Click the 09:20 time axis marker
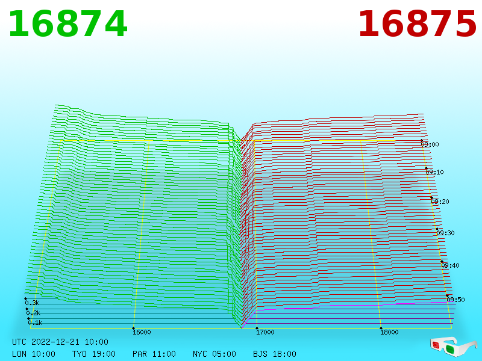Image resolution: width=482 pixels, height=361 pixels. (440, 202)
